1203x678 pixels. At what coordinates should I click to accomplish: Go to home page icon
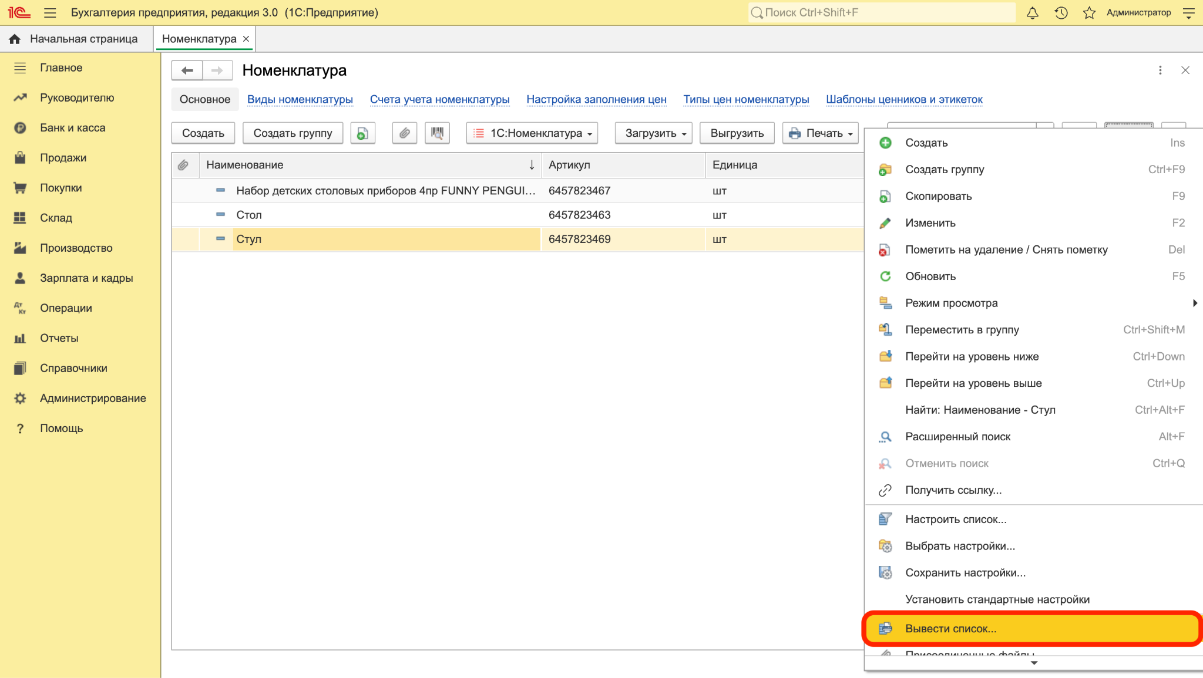coord(15,39)
